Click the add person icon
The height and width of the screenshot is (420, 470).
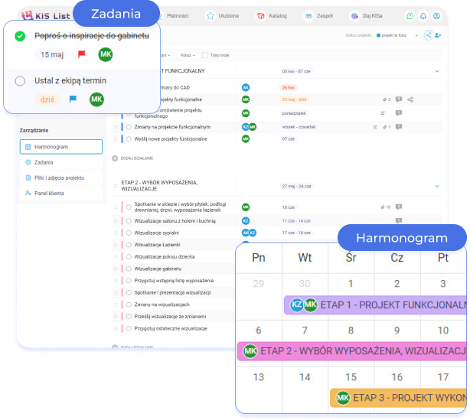tap(438, 35)
